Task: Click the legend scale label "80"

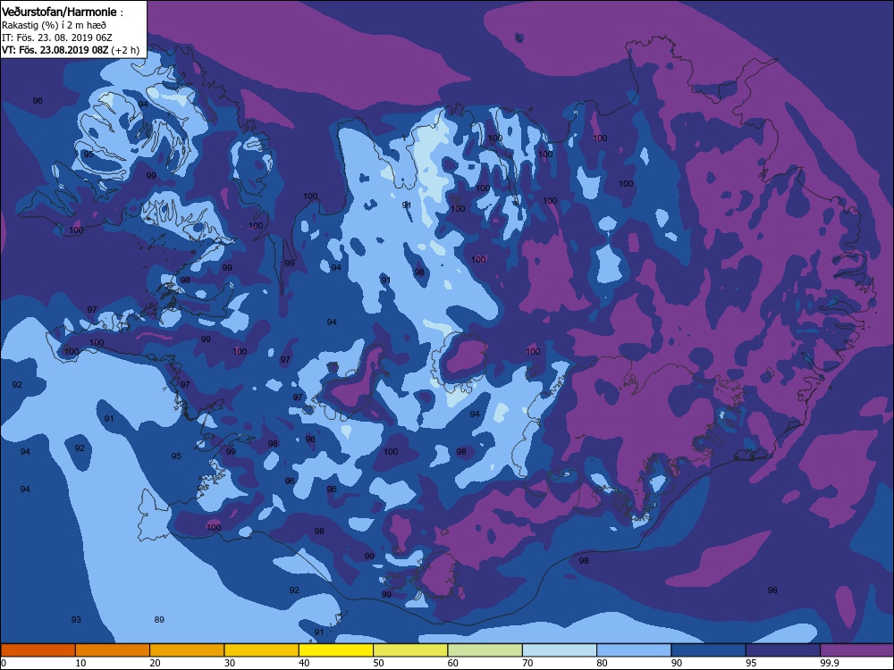Action: point(602,663)
